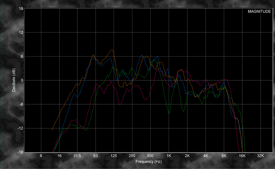Image resolution: width=275 pixels, height=169 pixels.
Task: Select the 18 dB label on the decibel axis
Action: coord(21,8)
